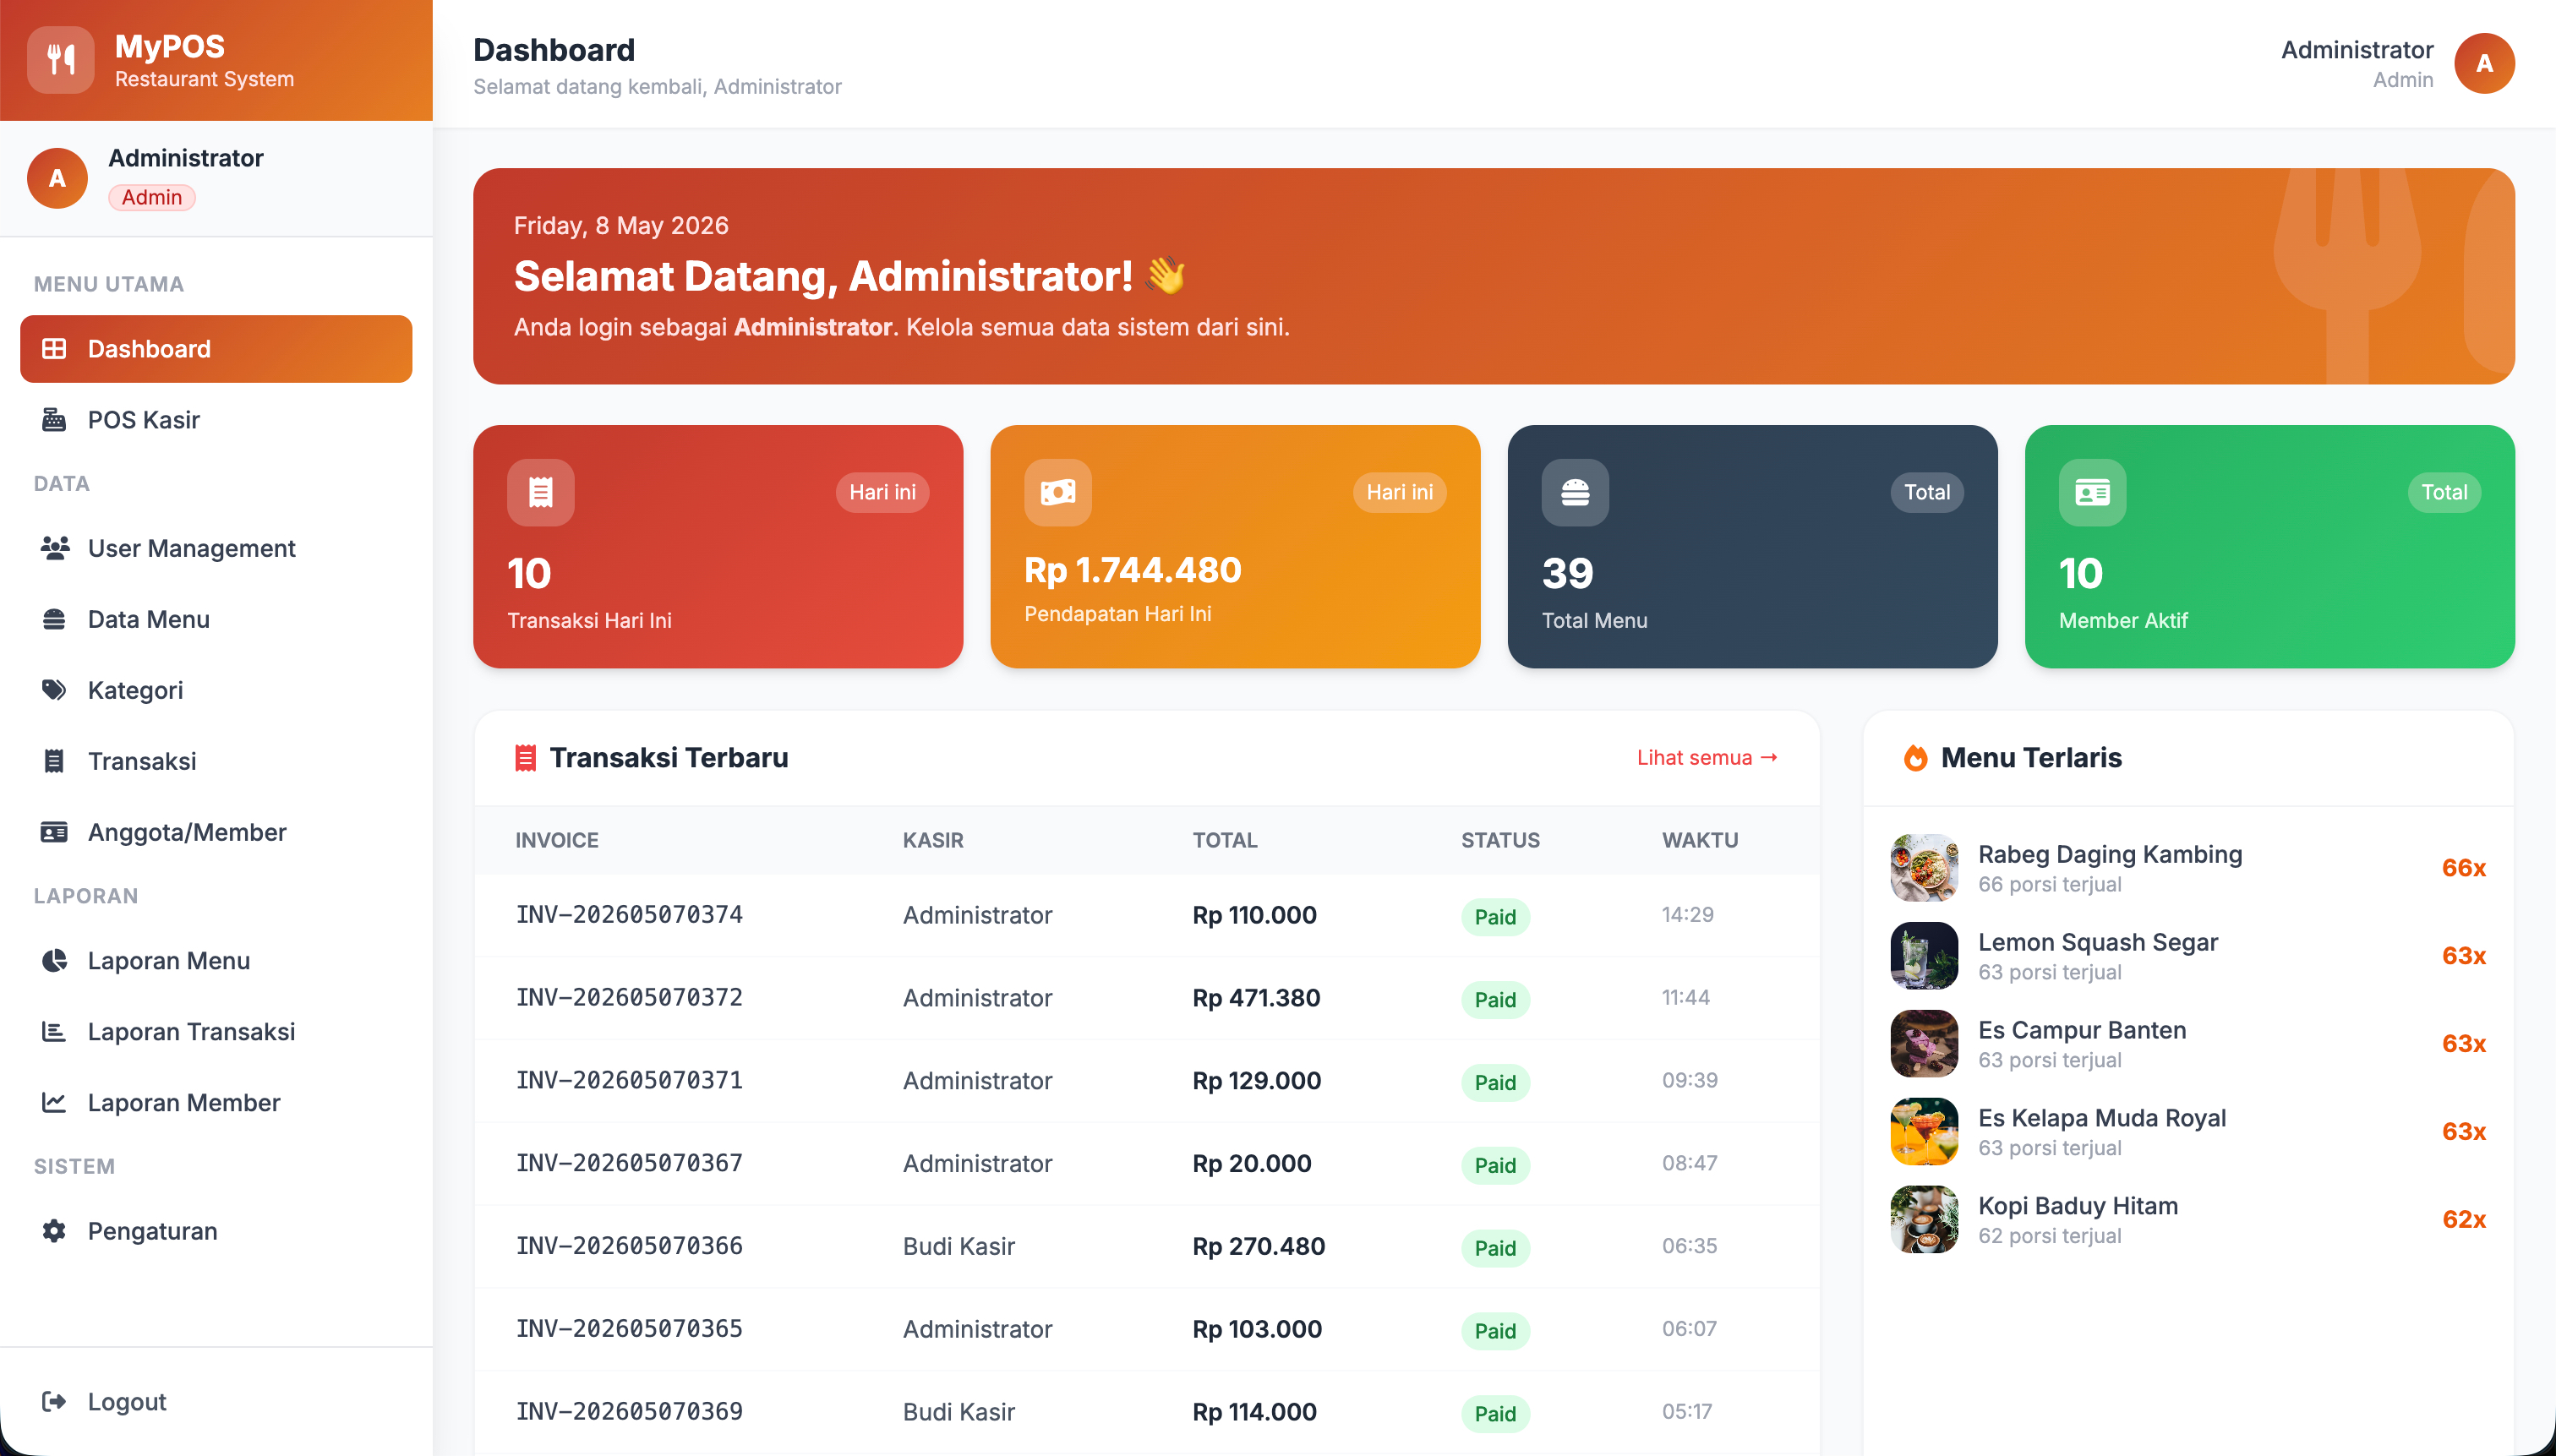Click the Rabeg Daging Kambing thumbnail
The image size is (2556, 1456).
pyautogui.click(x=1924, y=868)
